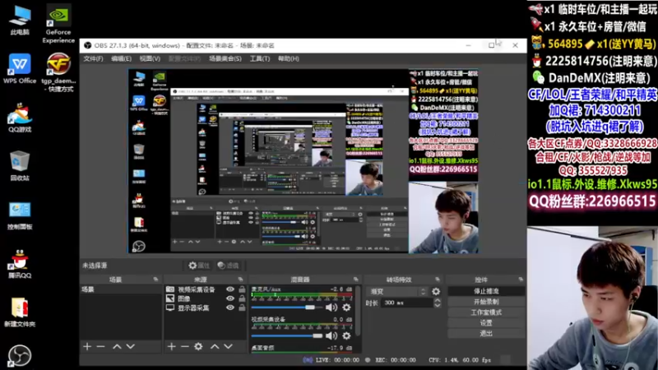Select the 新建文件夹 folder icon

(x=20, y=312)
